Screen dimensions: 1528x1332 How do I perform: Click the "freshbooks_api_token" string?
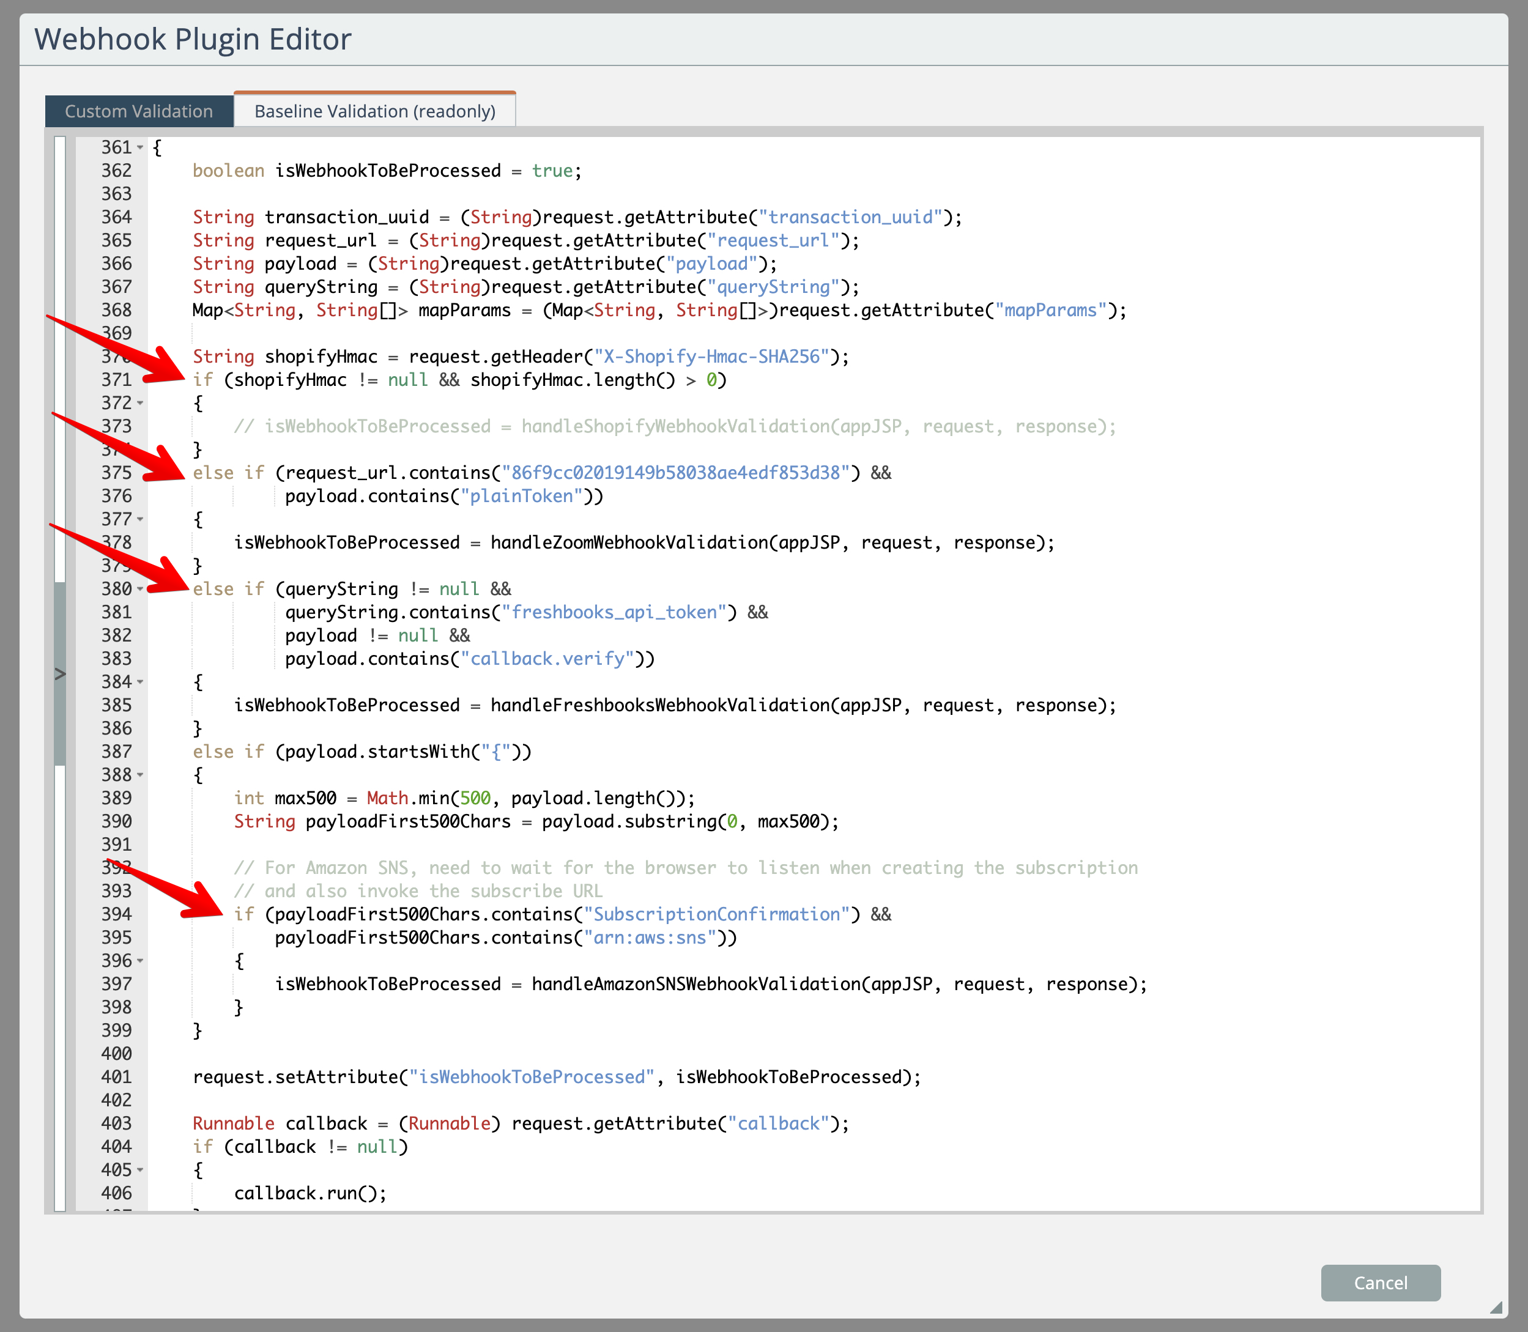pos(614,612)
